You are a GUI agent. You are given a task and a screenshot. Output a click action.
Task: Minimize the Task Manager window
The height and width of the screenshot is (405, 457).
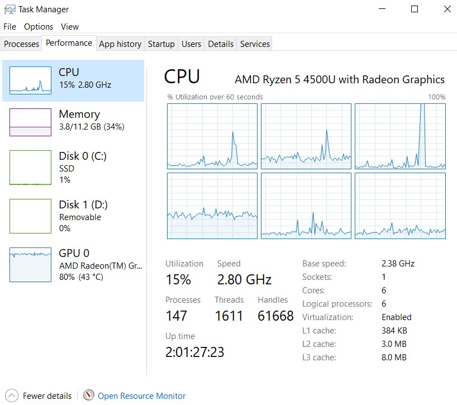click(x=382, y=9)
